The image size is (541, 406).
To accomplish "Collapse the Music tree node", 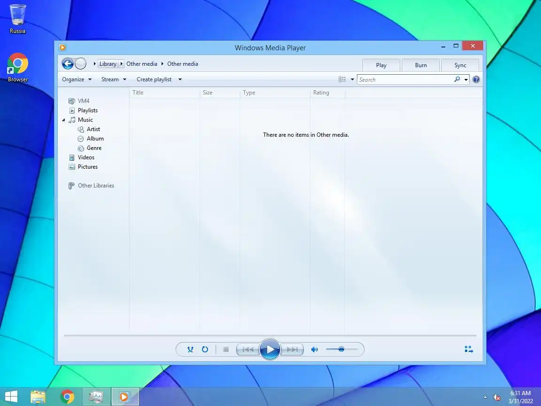I will [x=63, y=120].
